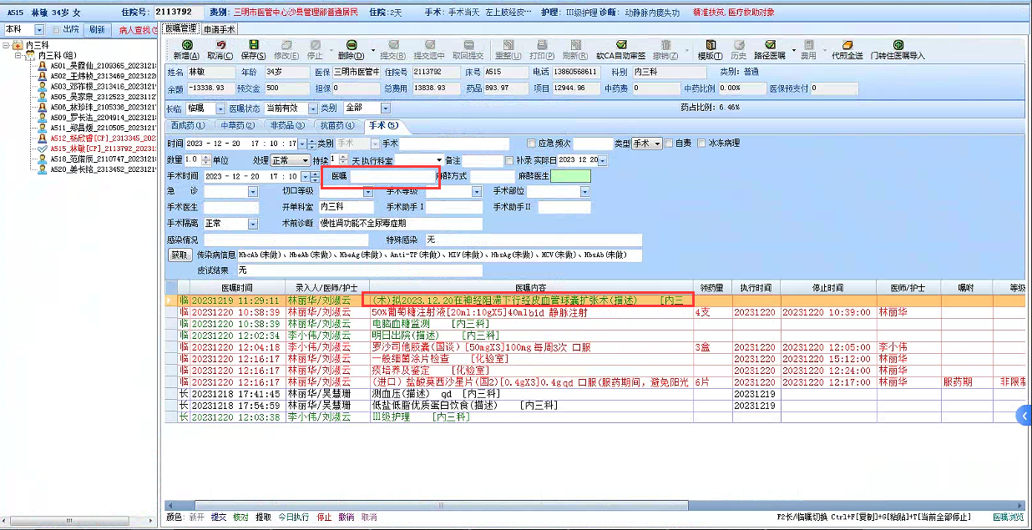Image resolution: width=1032 pixels, height=530 pixels.
Task: Tick the 冰冻病理 checkbox
Action: tap(701, 144)
